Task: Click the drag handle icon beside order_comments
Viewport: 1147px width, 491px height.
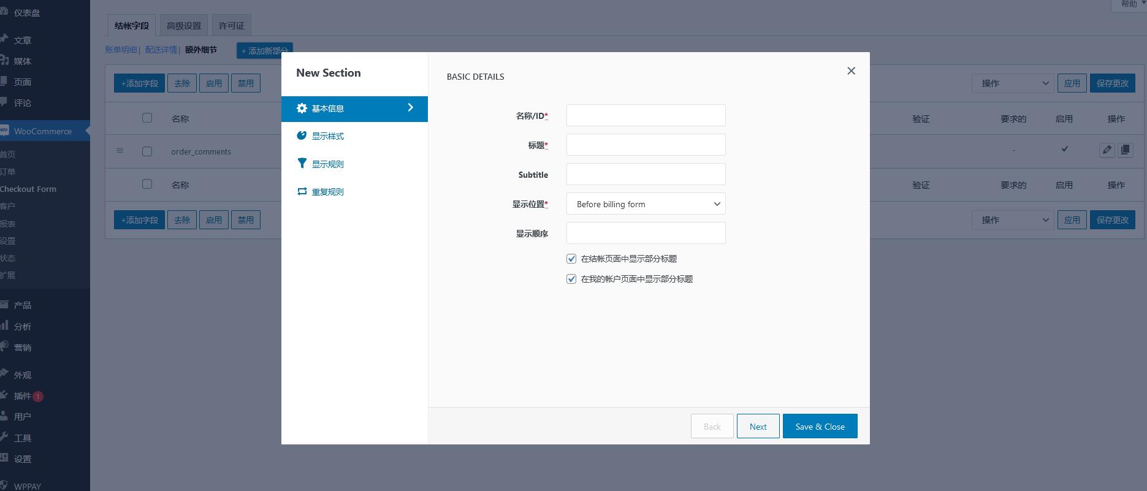Action: tap(120, 151)
